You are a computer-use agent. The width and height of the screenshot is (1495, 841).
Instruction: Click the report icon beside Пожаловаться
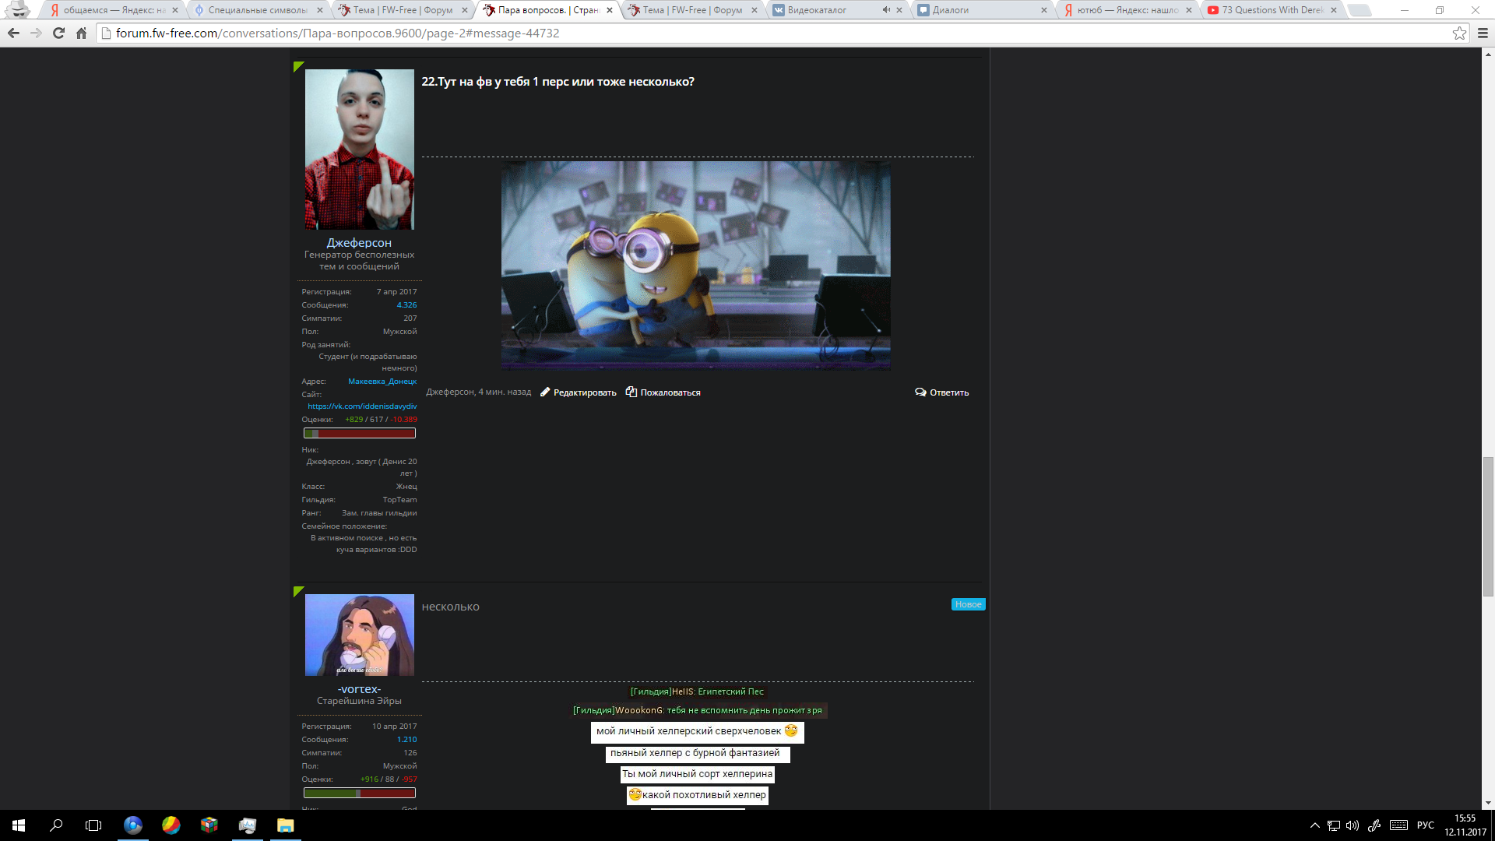pos(631,392)
